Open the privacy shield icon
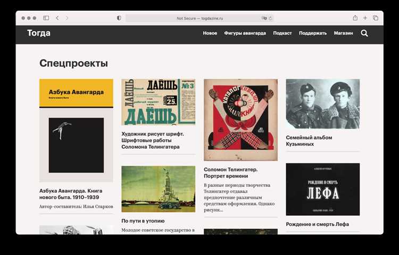The height and width of the screenshot is (255, 399). tap(119, 18)
